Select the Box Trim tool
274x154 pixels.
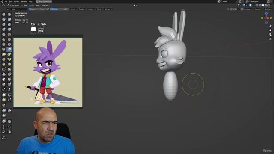[x=9, y=100]
